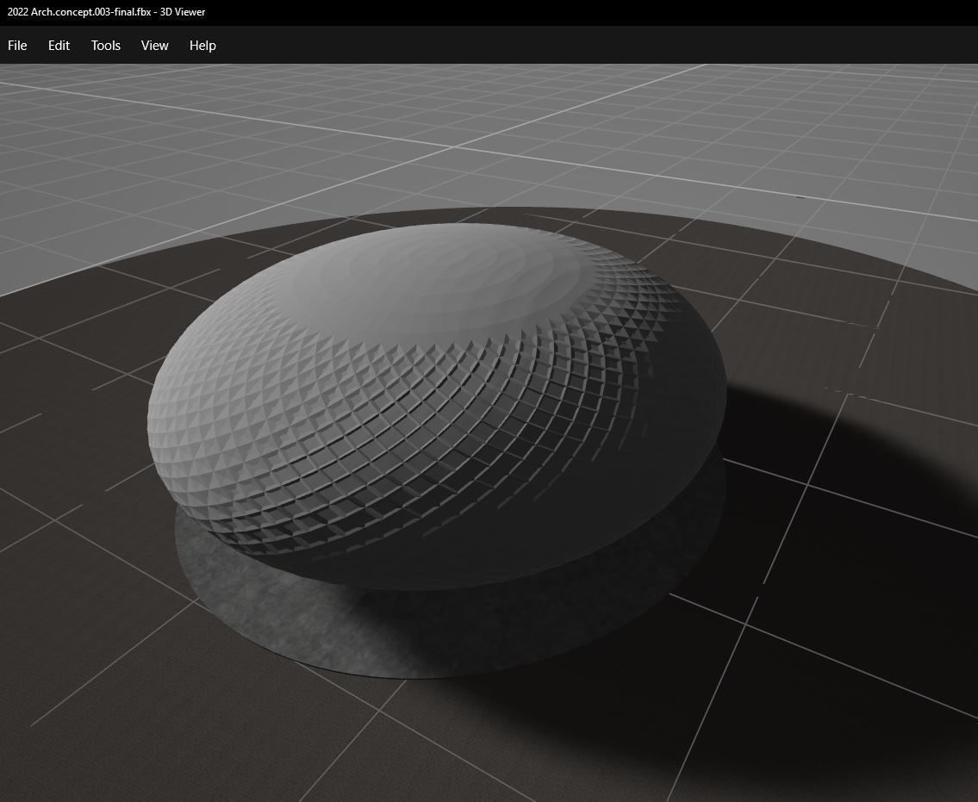Select the textured dome 3D model

437,406
